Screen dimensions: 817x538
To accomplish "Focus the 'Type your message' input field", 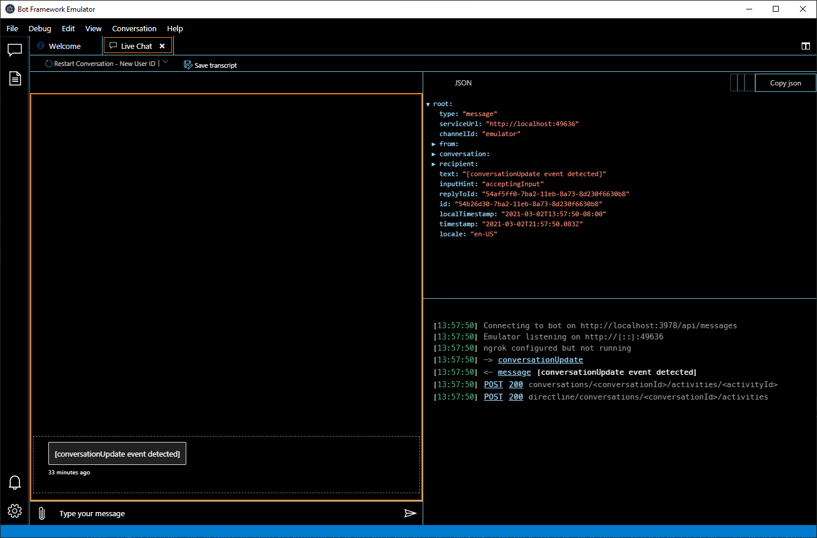I will pos(225,514).
